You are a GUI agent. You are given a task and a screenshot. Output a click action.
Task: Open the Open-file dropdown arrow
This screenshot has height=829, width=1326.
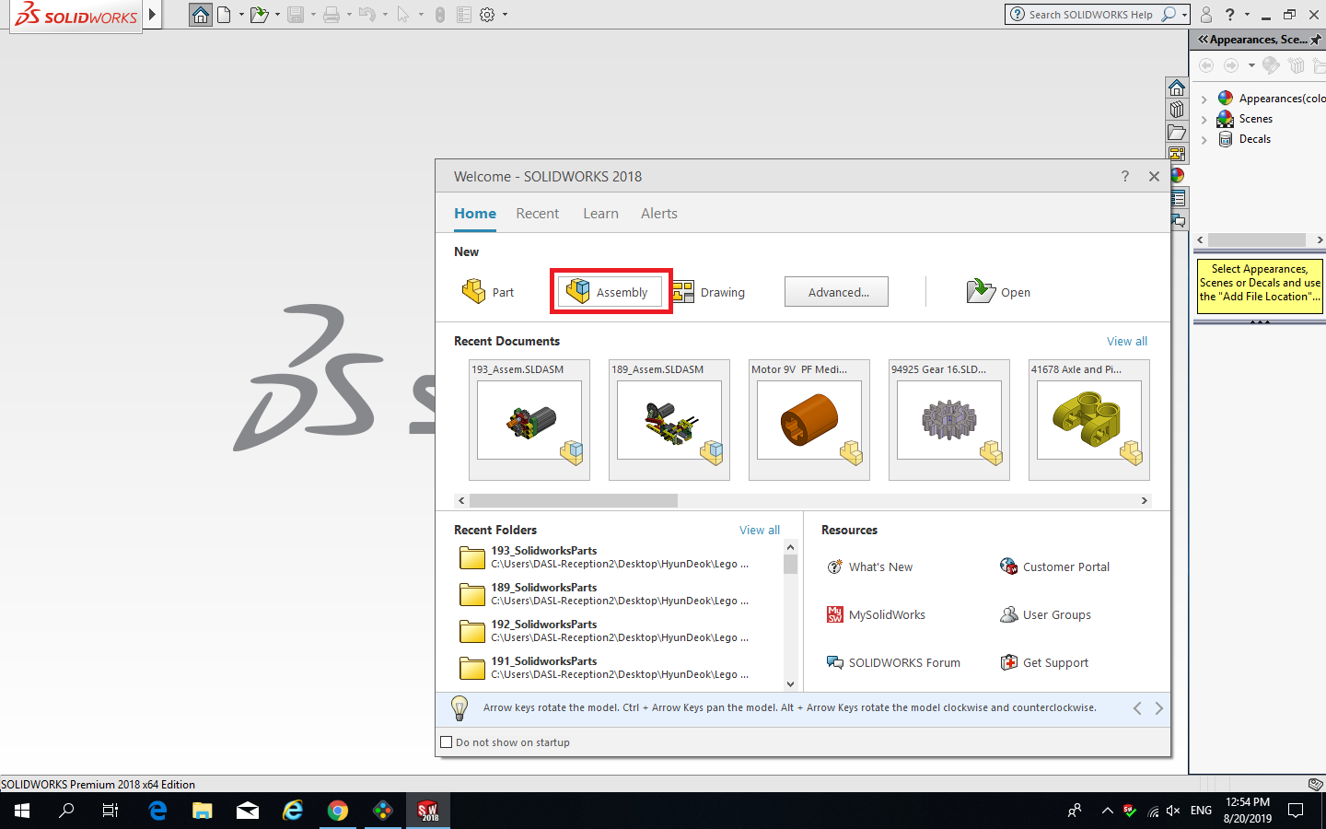277,15
